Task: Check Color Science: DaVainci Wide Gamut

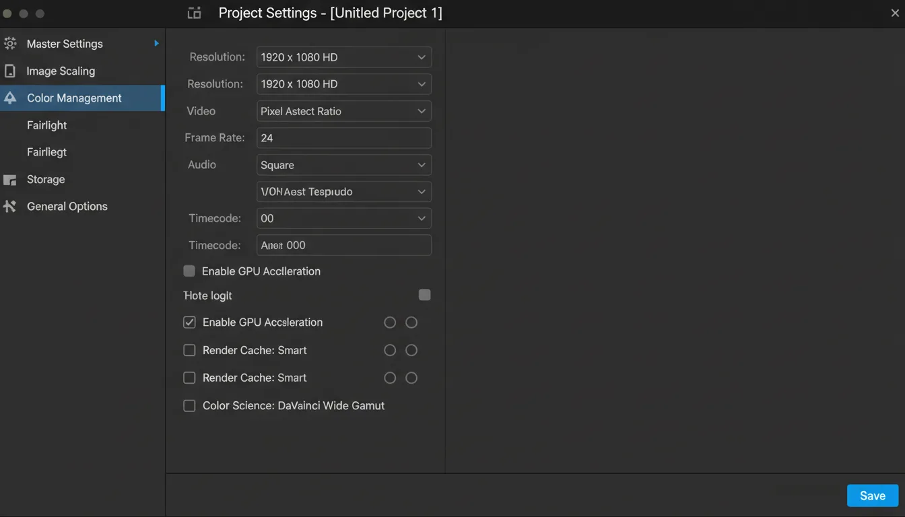Action: pos(189,405)
